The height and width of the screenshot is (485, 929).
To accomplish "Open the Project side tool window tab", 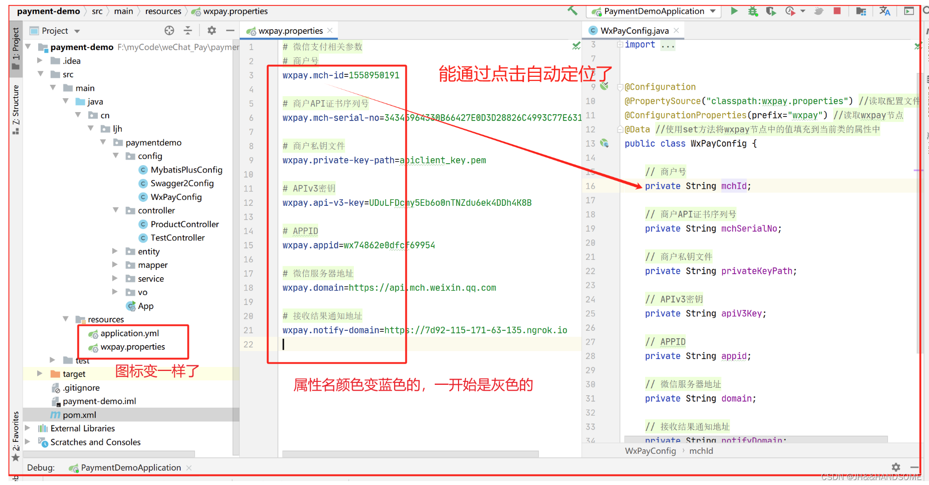I will click(16, 49).
